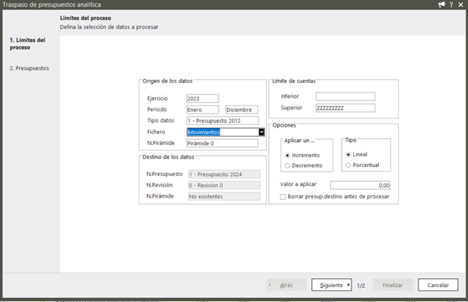Screen dimensions: 468x302
Task: Click the Tipo datos field Presupuesto 2012
Action: [223, 121]
